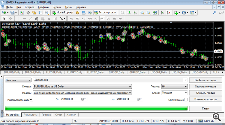This screenshot has height=125, width=225.
Task: Click the Свойства эксперта button
Action: (205, 80)
